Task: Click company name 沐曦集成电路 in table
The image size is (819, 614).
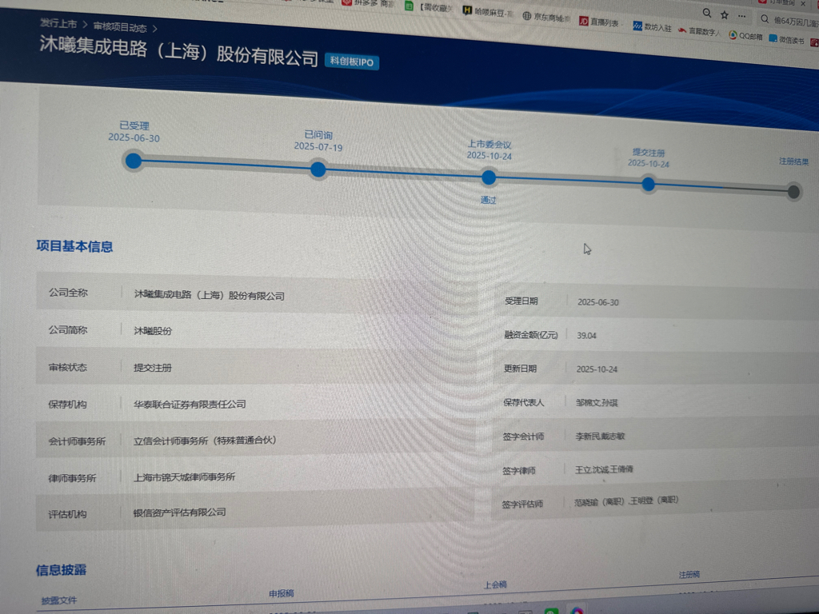Action: click(209, 295)
